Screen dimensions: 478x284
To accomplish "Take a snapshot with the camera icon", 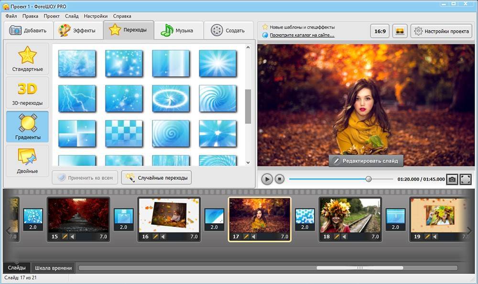I will click(452, 179).
